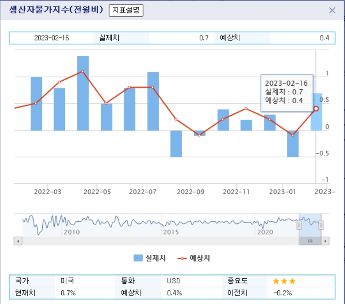Close the 생산자물가지수 popup with X
Viewport: 345px width, 304px height.
click(x=332, y=10)
